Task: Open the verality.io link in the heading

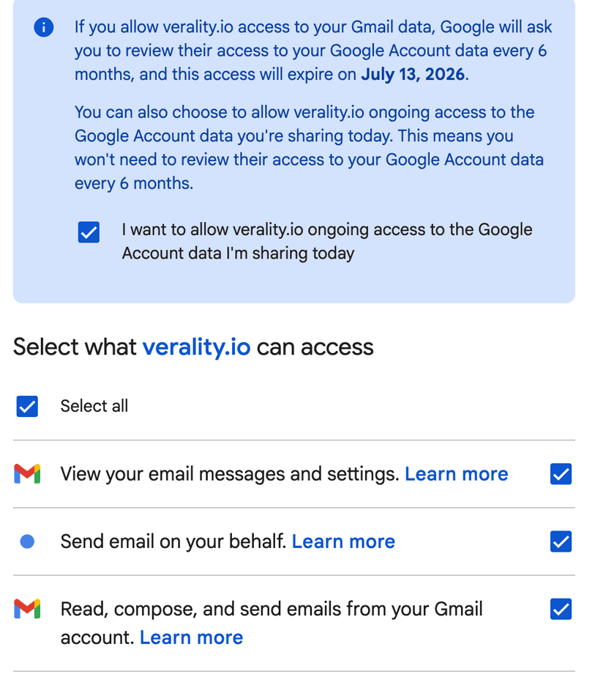Action: click(x=196, y=347)
